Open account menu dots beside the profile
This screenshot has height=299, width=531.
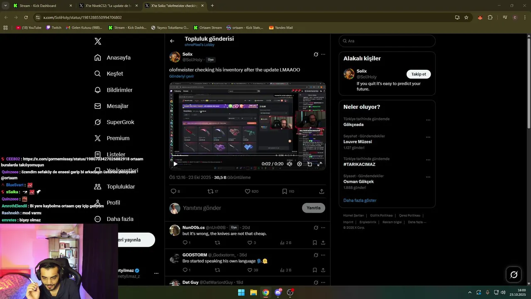pyautogui.click(x=156, y=273)
